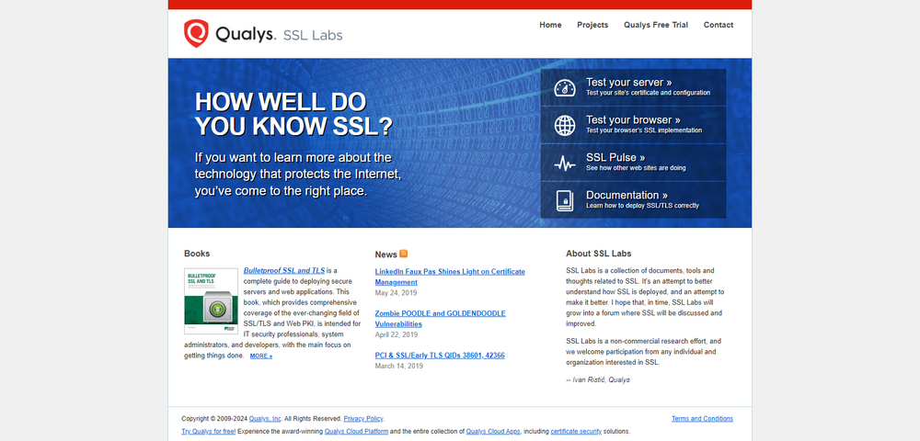Open the News RSS feed icon
Screen dimensions: 920x441
pos(403,254)
